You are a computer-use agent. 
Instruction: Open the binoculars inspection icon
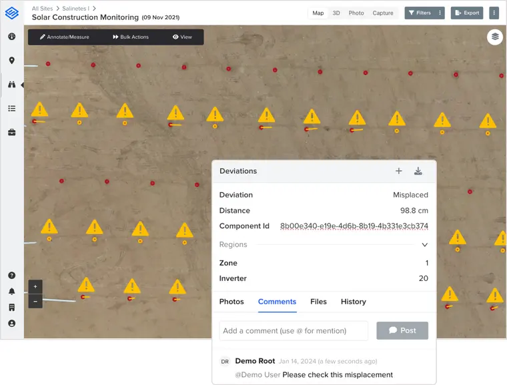11,85
